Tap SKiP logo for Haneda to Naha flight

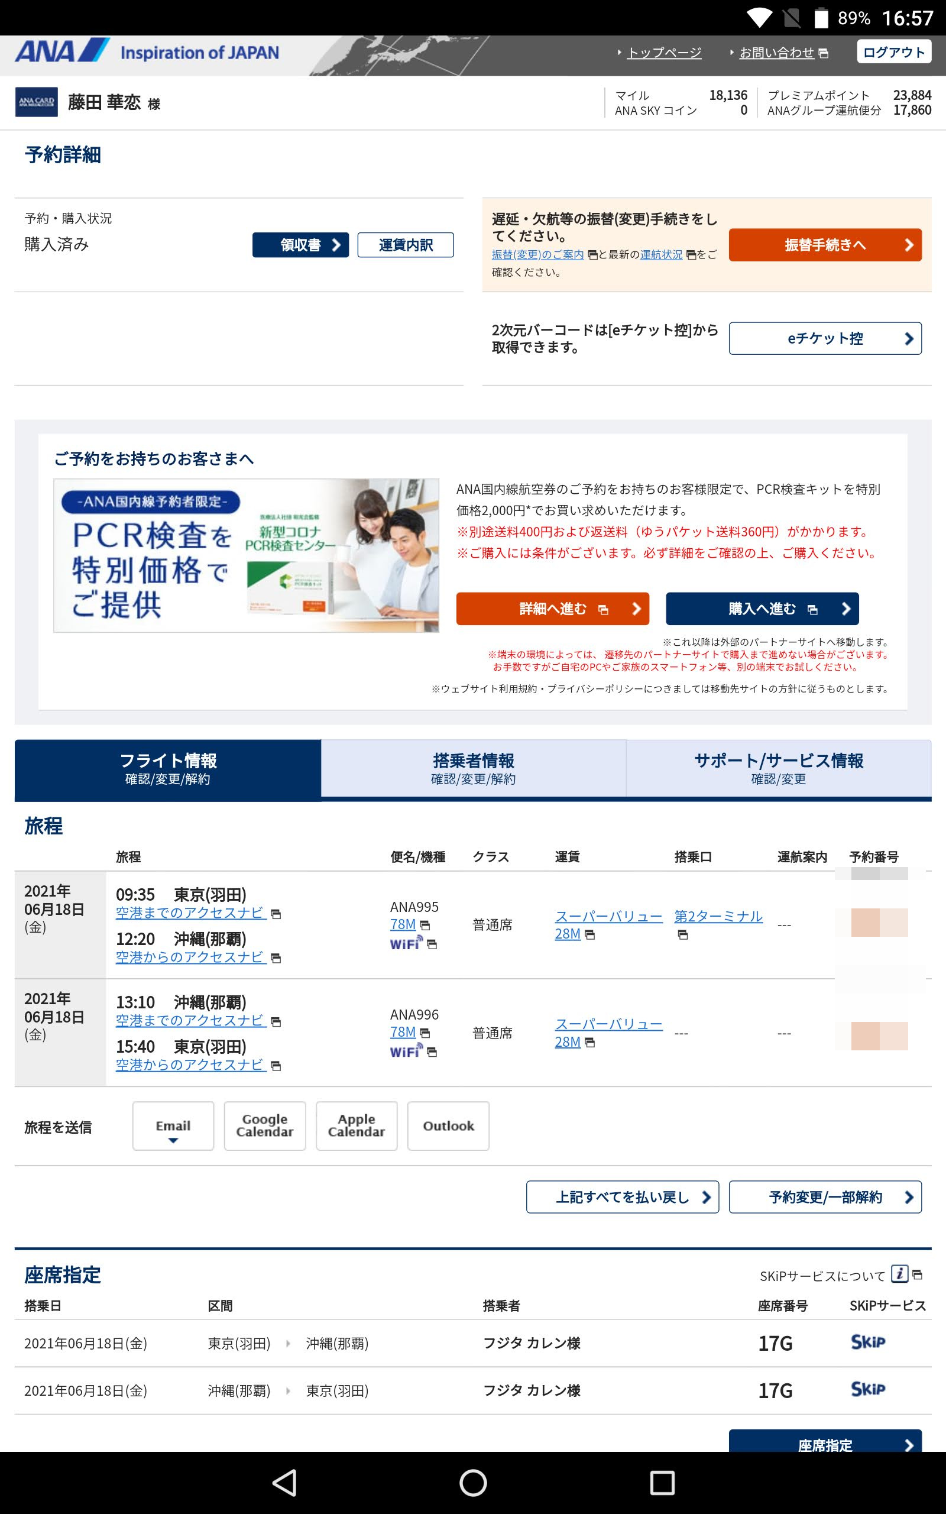(868, 1342)
